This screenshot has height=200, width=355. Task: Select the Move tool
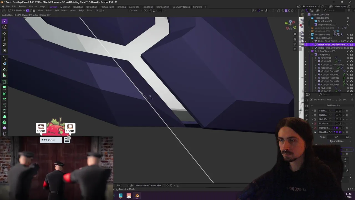(x=4, y=33)
